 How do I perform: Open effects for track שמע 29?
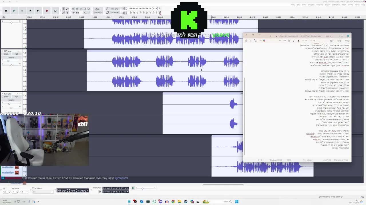pos(11,57)
